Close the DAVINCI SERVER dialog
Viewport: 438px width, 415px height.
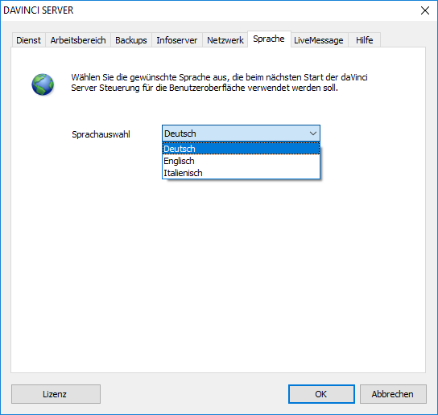[x=425, y=10]
